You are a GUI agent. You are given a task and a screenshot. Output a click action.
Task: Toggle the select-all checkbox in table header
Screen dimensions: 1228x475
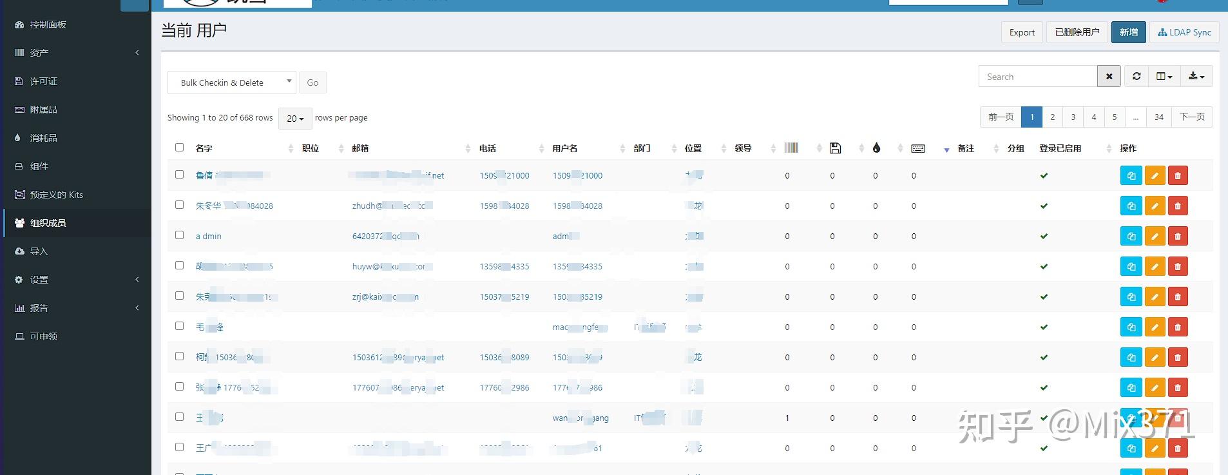tap(180, 148)
